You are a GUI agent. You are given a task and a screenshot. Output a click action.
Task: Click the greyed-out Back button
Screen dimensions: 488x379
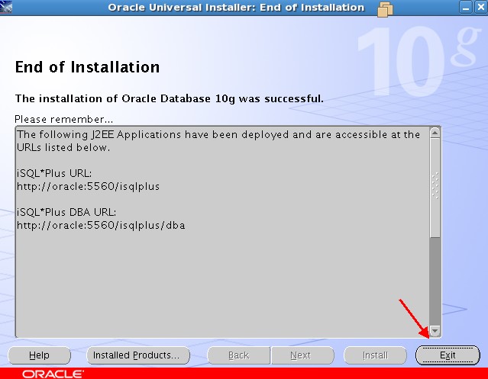[239, 355]
